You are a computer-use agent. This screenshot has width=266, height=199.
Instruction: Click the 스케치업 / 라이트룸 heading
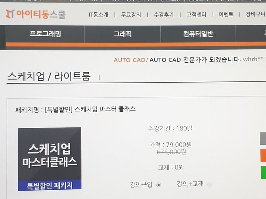(x=49, y=76)
